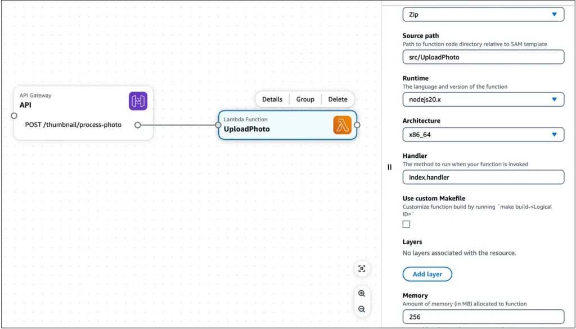Choose Delete in the card action bar
Viewport: 576px width, 329px height.
pyautogui.click(x=337, y=99)
